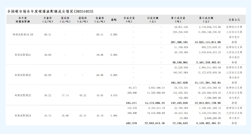Click subtotal volume 72,246,643
This screenshot has width=251, height=134.
pos(180,123)
